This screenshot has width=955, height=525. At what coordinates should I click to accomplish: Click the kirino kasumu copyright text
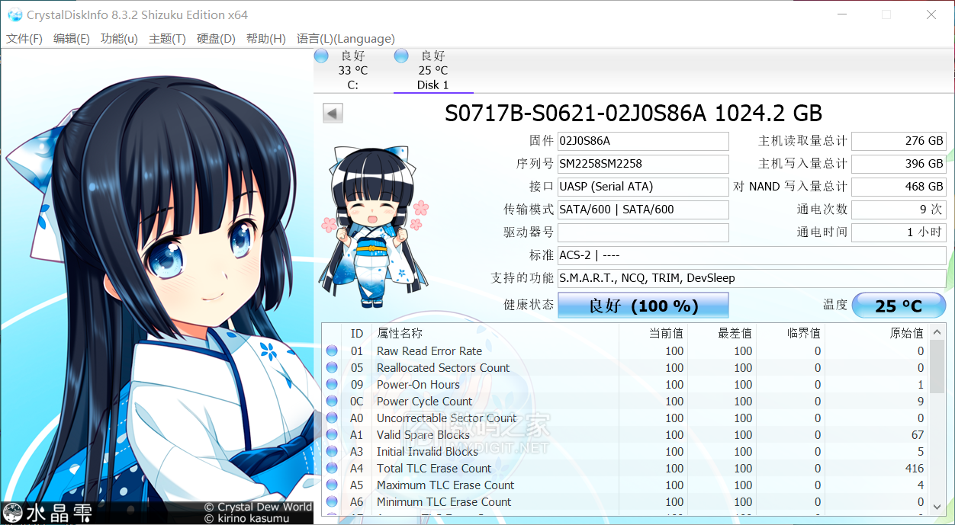247,519
